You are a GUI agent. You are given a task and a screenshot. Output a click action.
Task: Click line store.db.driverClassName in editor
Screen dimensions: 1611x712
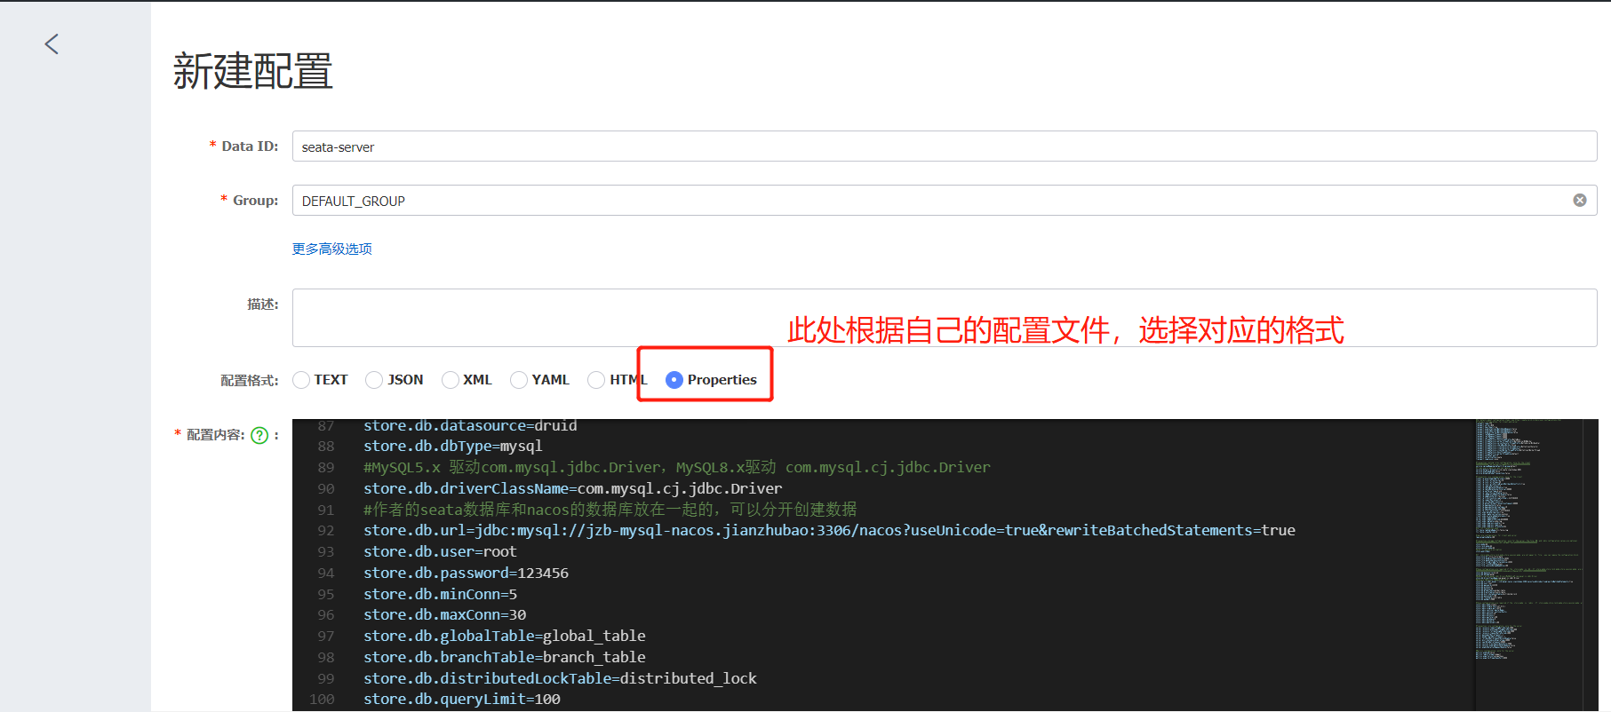(572, 488)
